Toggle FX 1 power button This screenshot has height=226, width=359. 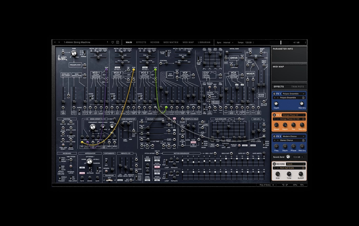point(274,94)
